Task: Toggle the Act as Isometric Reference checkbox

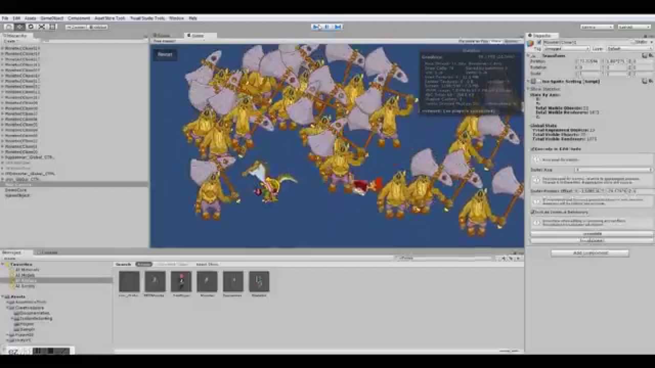Action: (533, 212)
